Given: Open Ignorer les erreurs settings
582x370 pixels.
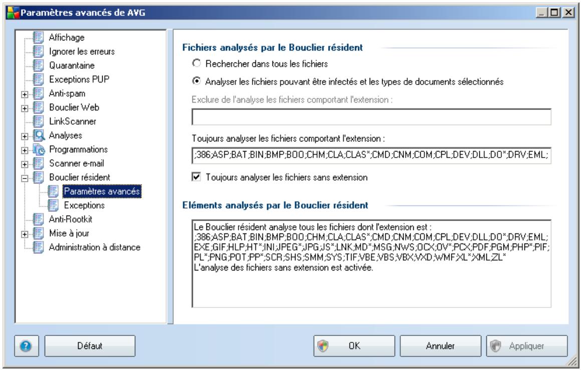Looking at the screenshot, I should click(x=82, y=51).
